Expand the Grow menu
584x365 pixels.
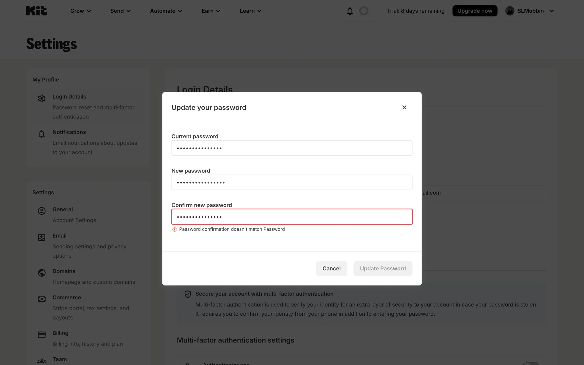(x=81, y=11)
